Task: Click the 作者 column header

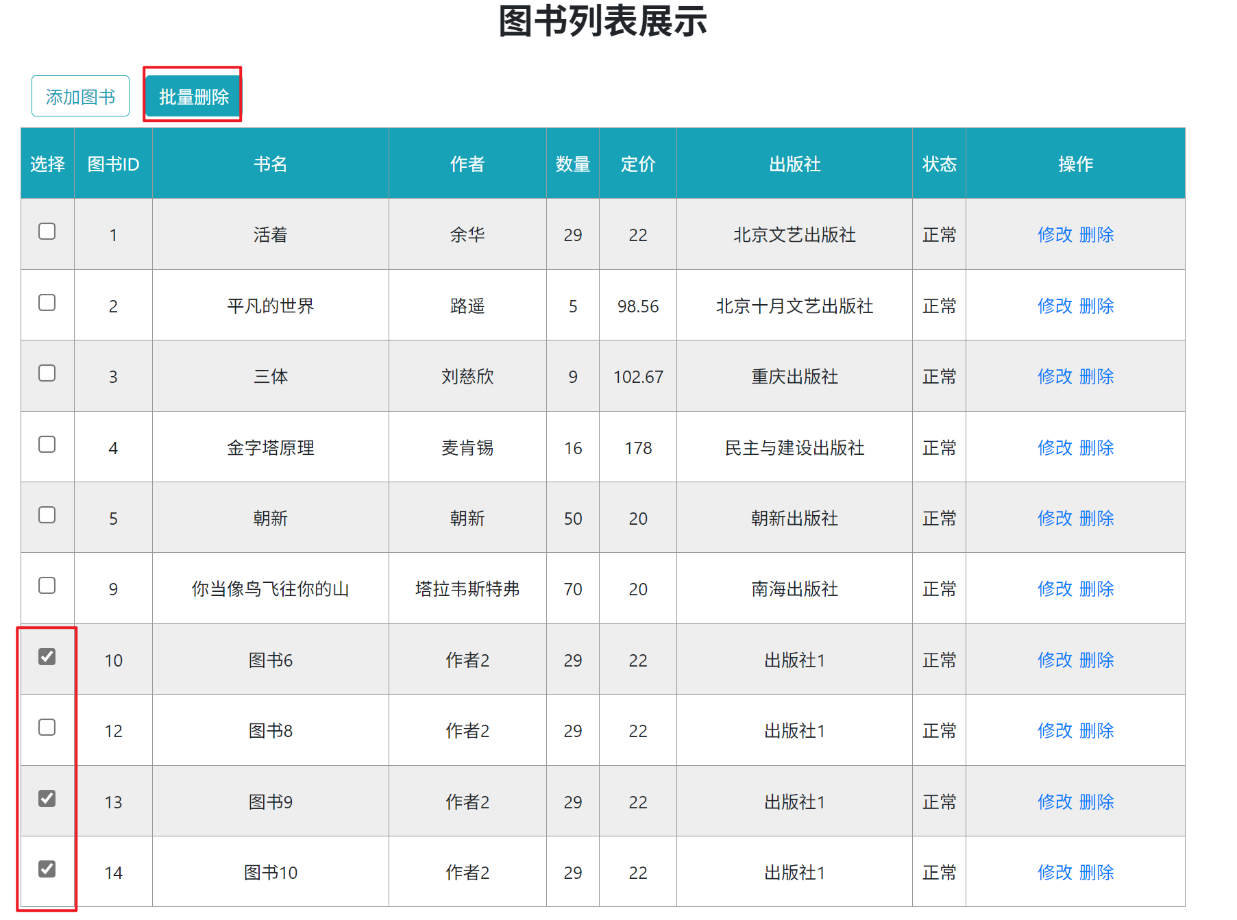Action: [x=467, y=164]
